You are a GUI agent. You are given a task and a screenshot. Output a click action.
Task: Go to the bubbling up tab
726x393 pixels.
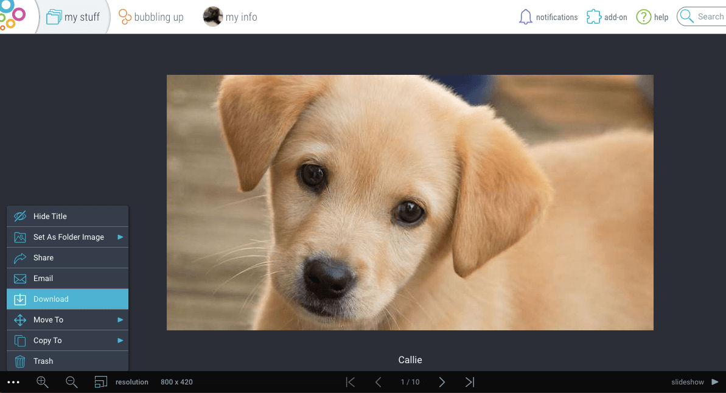pyautogui.click(x=151, y=17)
